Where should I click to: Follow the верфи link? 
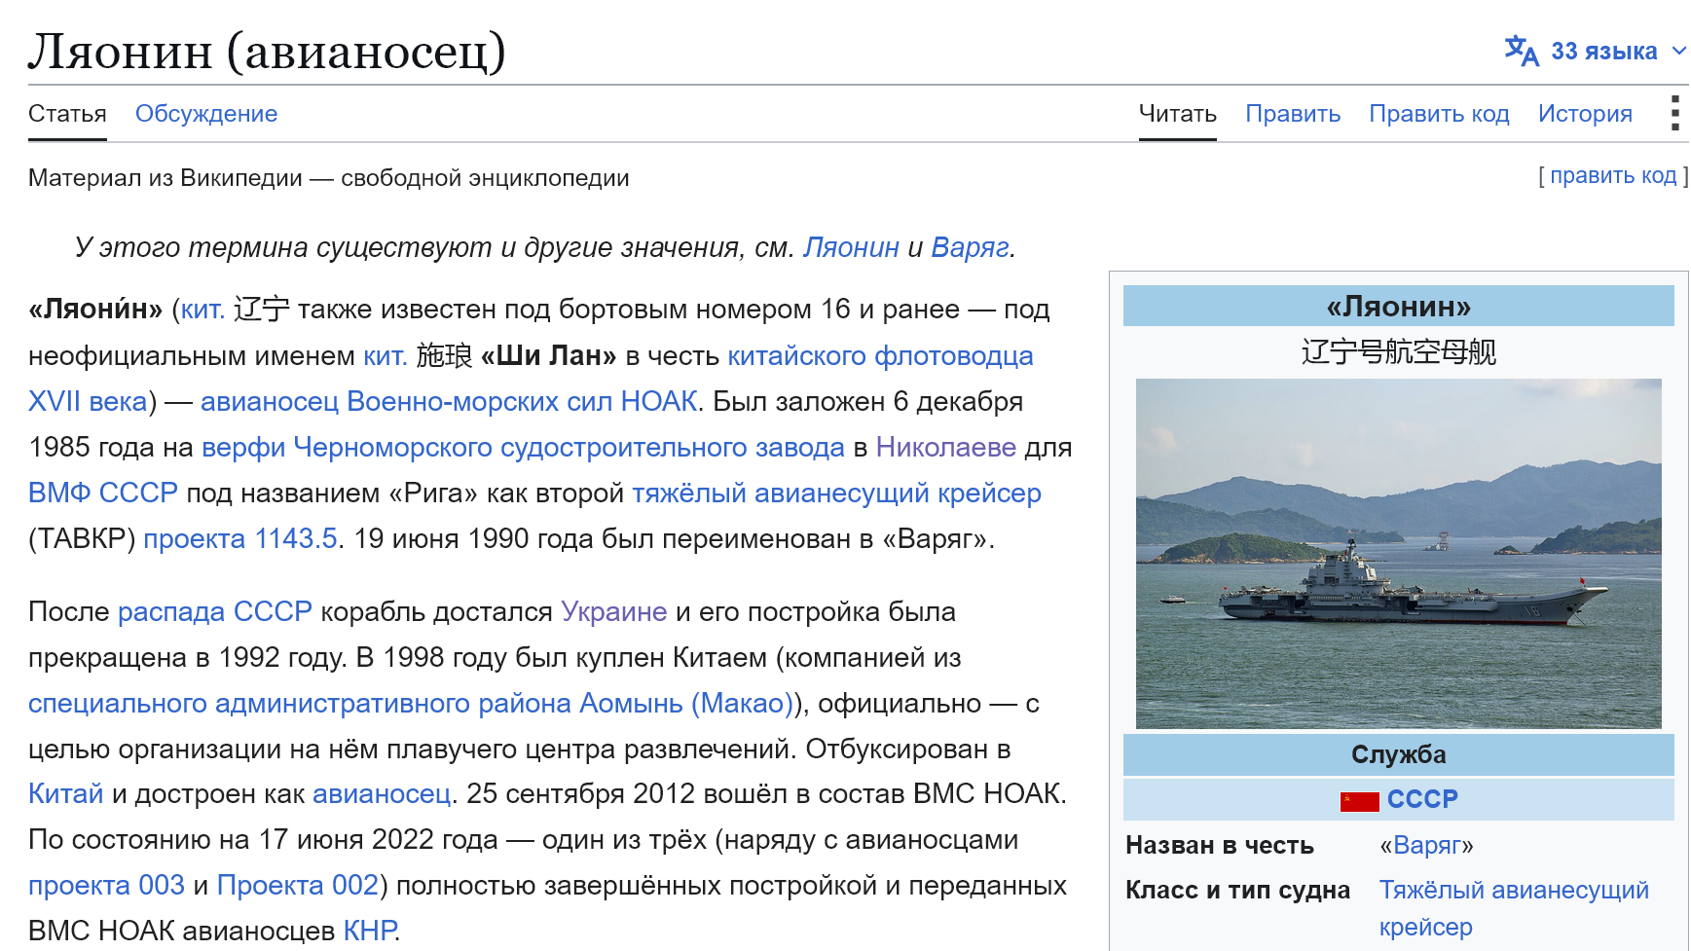click(243, 447)
